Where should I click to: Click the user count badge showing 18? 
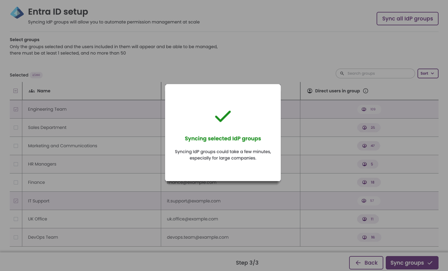(x=369, y=182)
